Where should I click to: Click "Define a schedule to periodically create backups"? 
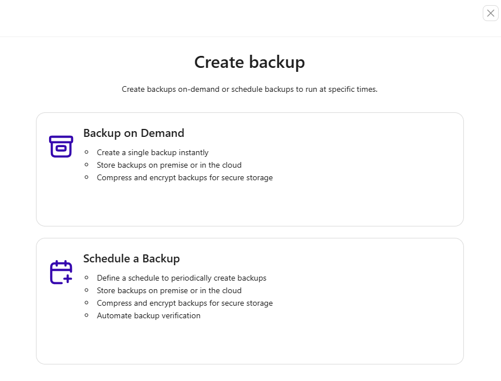[x=181, y=278]
